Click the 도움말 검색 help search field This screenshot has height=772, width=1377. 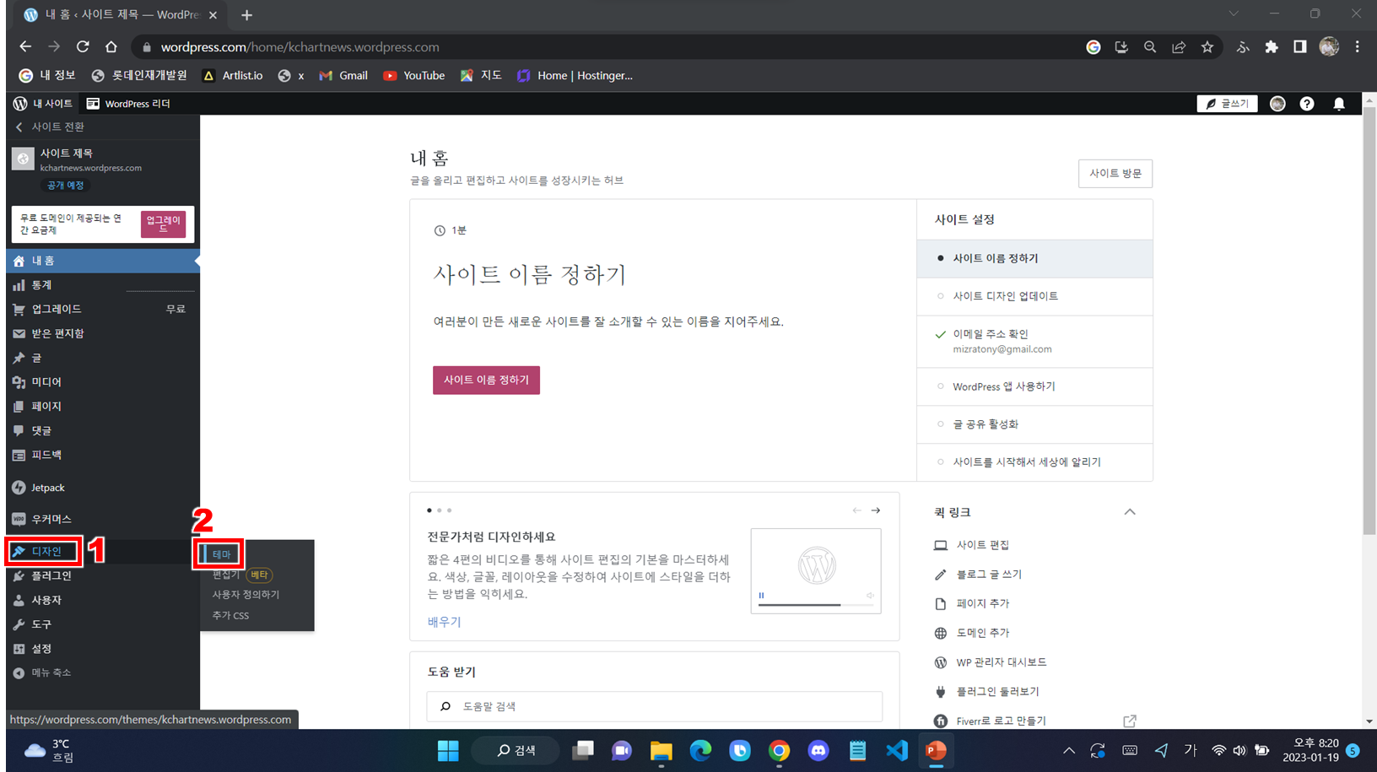tap(654, 706)
